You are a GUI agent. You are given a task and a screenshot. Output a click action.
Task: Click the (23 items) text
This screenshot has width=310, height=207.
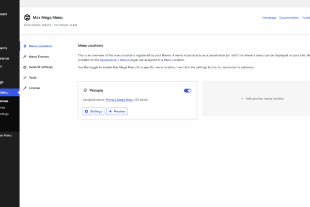coord(141,100)
